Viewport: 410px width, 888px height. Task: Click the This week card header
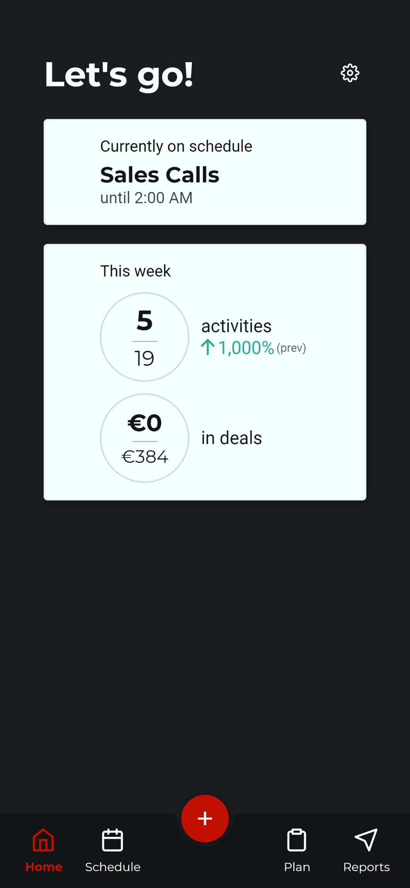click(135, 271)
